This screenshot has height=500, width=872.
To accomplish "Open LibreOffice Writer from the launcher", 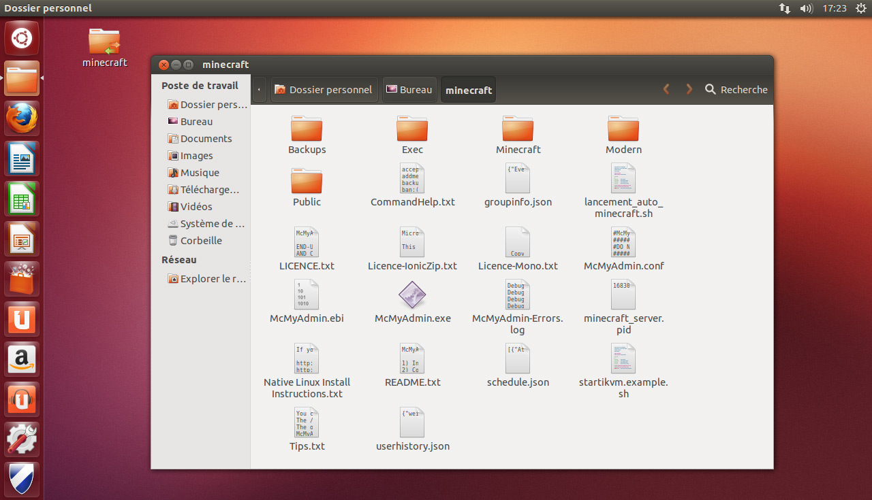I will point(22,159).
